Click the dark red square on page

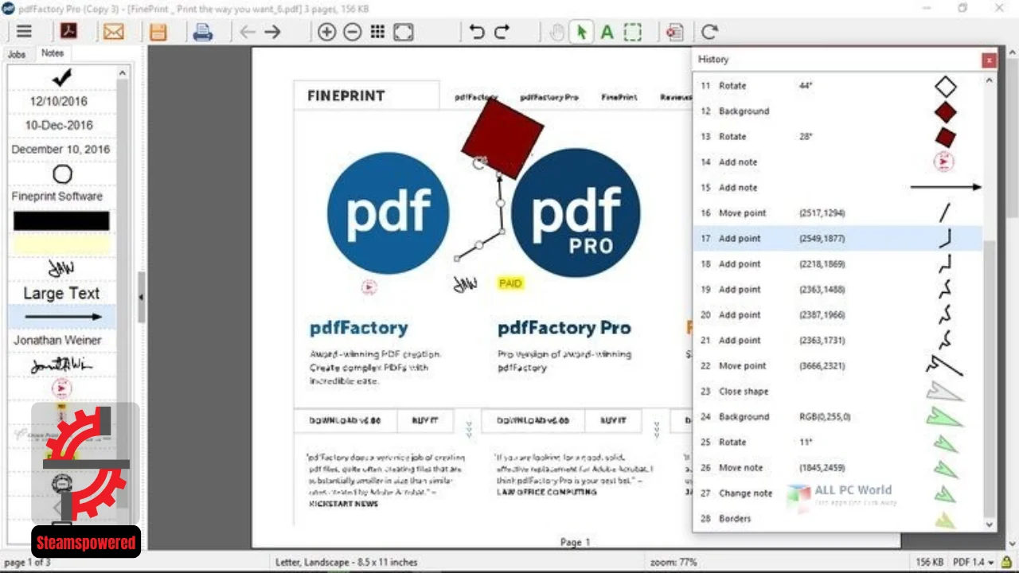click(x=503, y=138)
